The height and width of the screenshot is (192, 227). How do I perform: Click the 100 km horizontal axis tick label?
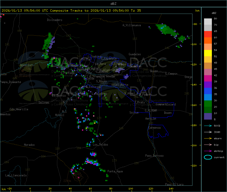coord(131,188)
